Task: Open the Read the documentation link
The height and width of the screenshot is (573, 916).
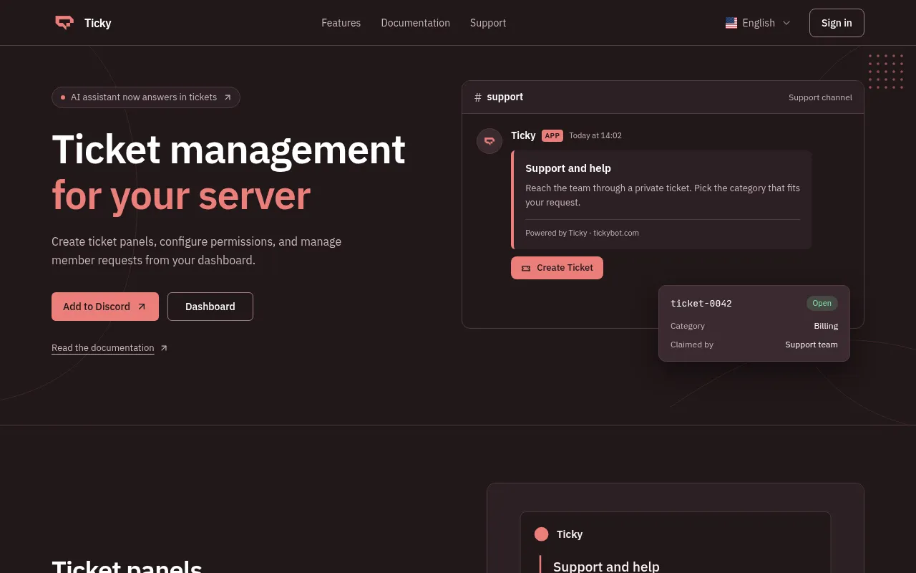Action: click(103, 348)
